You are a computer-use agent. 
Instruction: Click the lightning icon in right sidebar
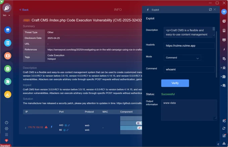click(224, 49)
